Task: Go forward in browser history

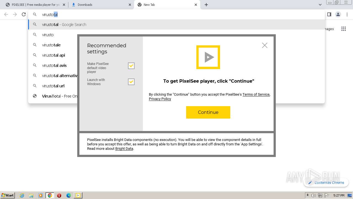Action: pos(15,14)
